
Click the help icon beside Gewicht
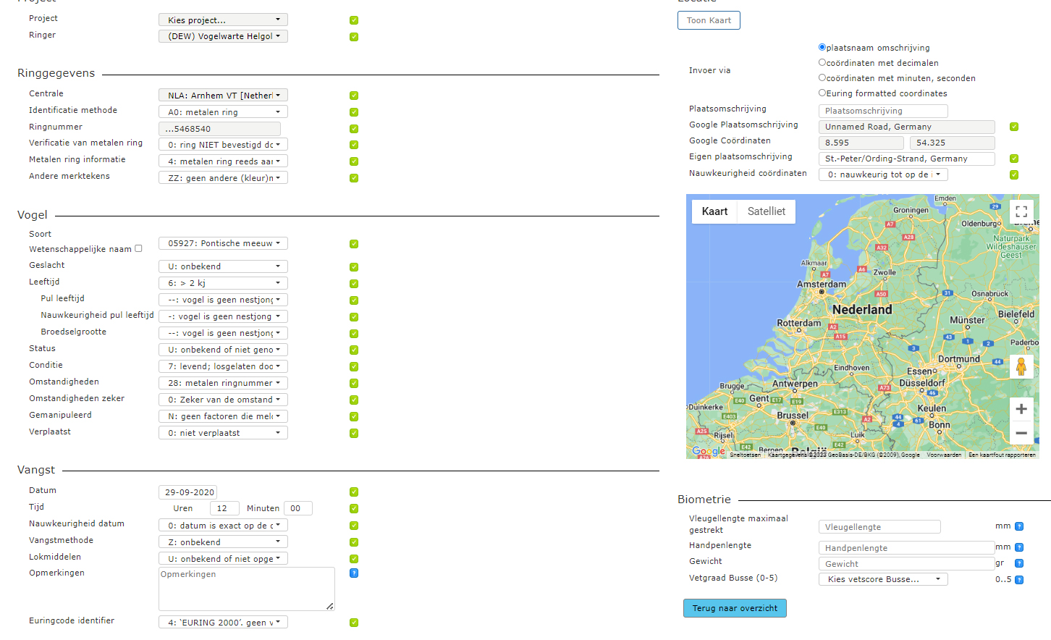click(1019, 563)
